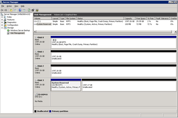The width and height of the screenshot is (178, 118).
Task: Open the Help menu
Action: [x=22, y=6]
